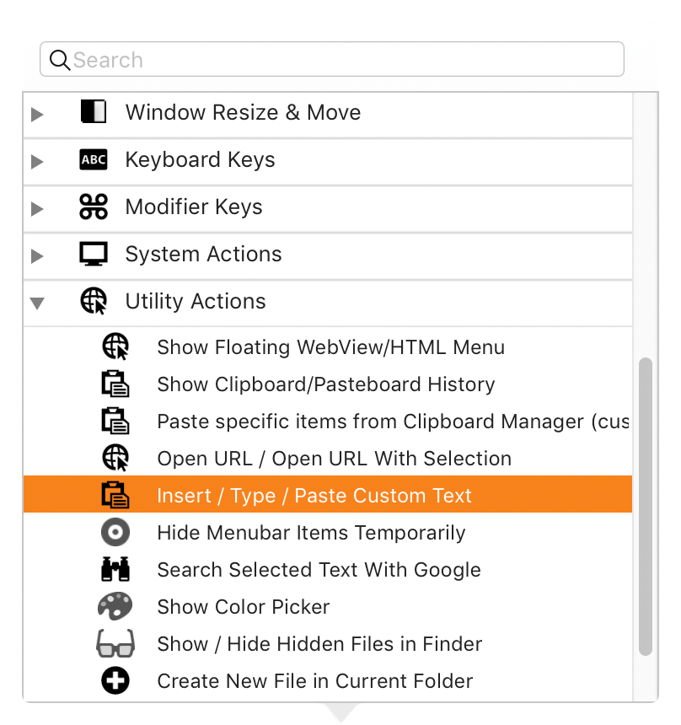Click the clipboard icon beside Show Clipboard/Pasteboard History

tap(115, 384)
